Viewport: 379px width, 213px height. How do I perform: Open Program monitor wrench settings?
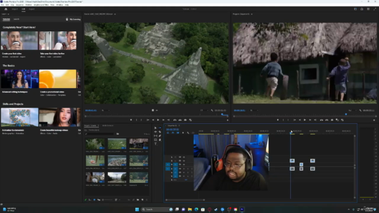point(360,111)
